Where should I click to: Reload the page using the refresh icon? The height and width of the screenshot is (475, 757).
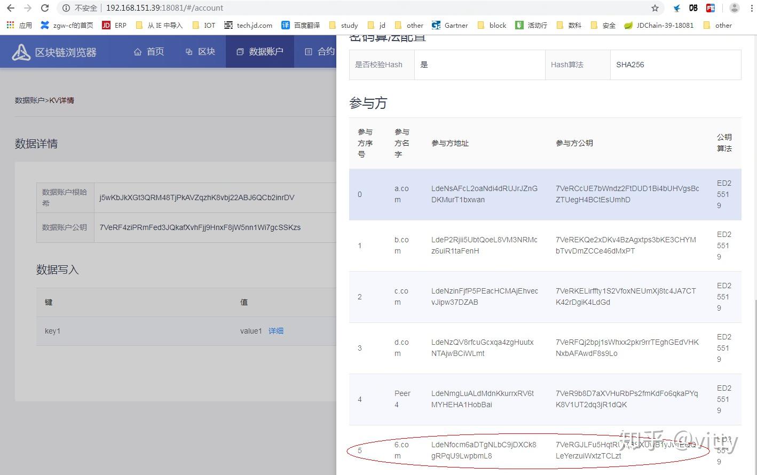tap(45, 8)
